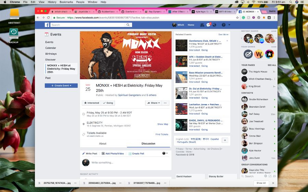Dismiss Gentlemens Club related event with X
The image size is (308, 192).
click(227, 41)
